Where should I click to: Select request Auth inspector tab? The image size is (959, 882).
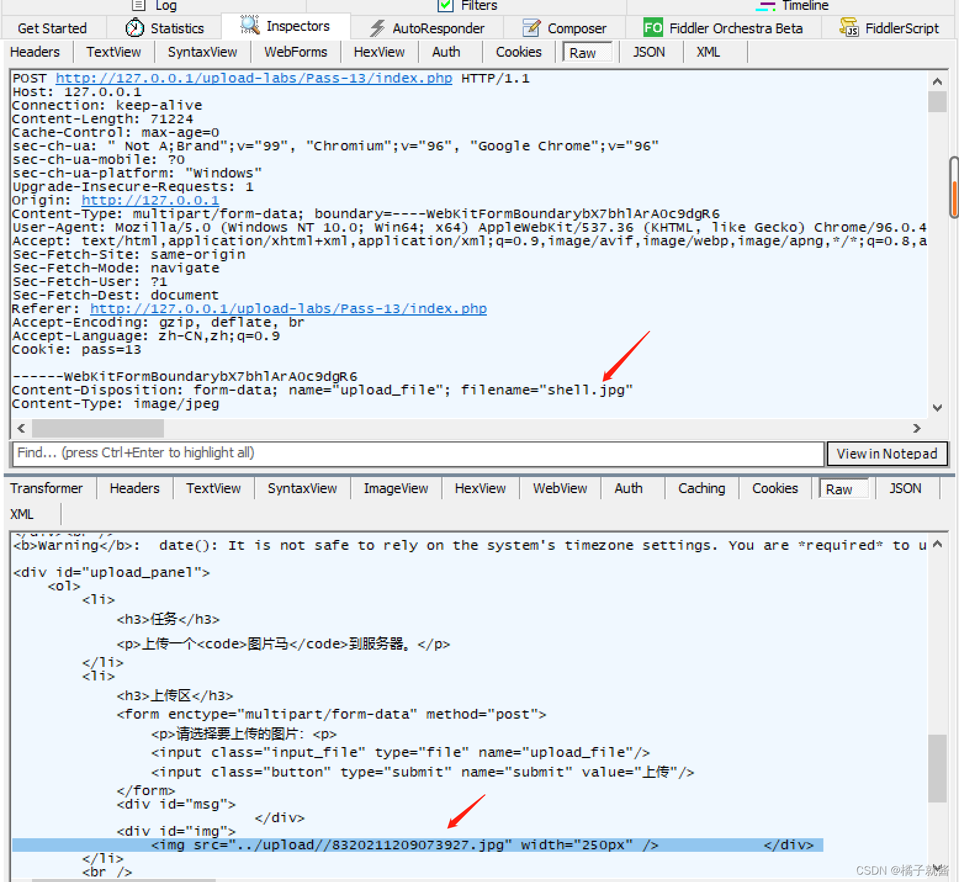(x=446, y=52)
